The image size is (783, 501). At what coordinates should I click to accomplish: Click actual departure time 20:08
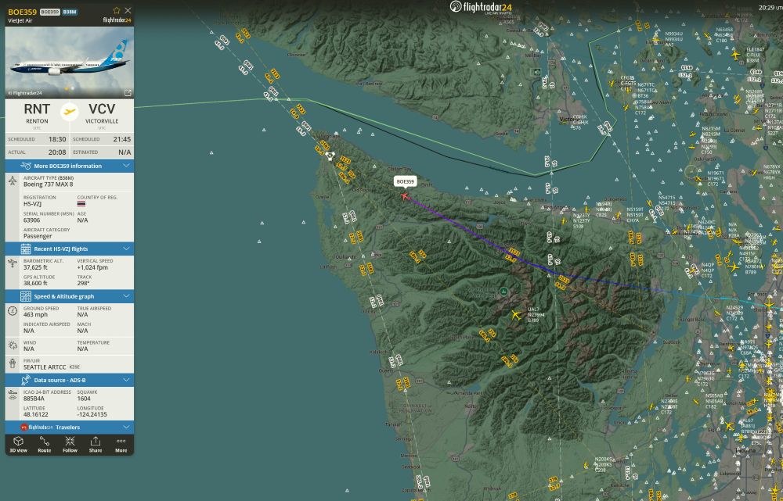click(57, 152)
